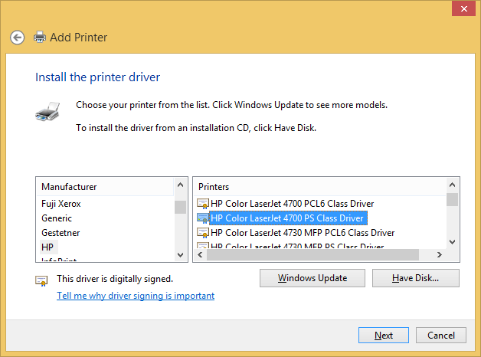Image resolution: width=481 pixels, height=357 pixels.
Task: Click the digitally signed certificate icon
Action: pos(42,280)
